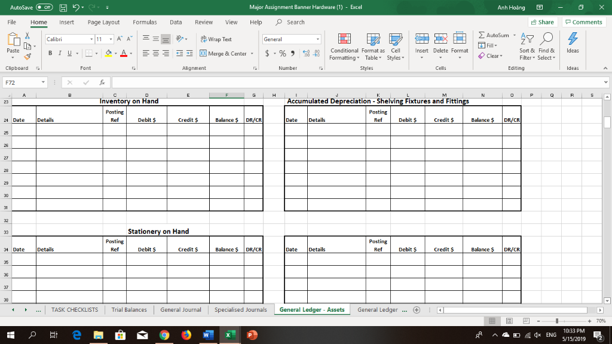This screenshot has height=344, width=612.
Task: Switch to Page Layout view in status bar
Action: 509,321
